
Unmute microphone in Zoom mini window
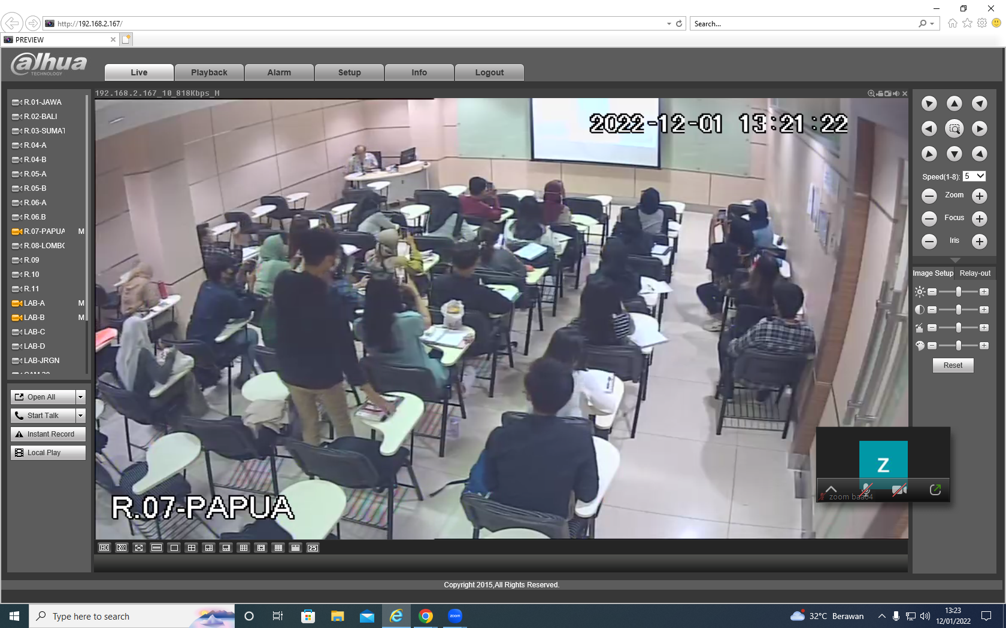pos(866,490)
